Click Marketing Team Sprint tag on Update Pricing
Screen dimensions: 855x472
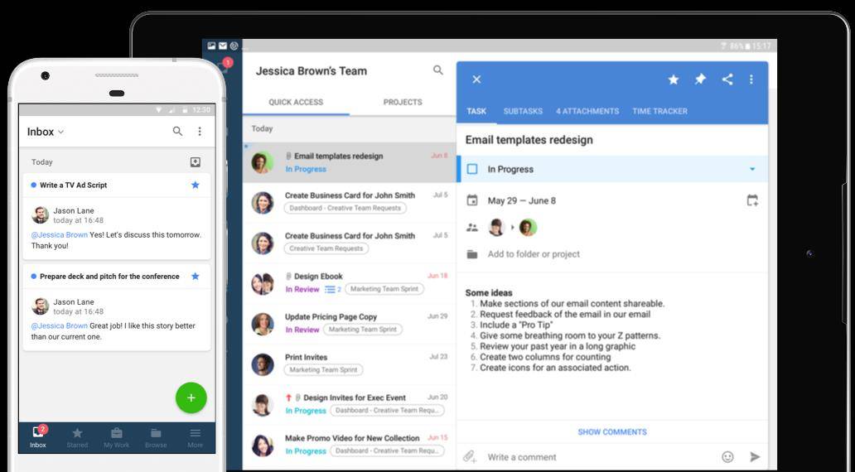tap(363, 330)
